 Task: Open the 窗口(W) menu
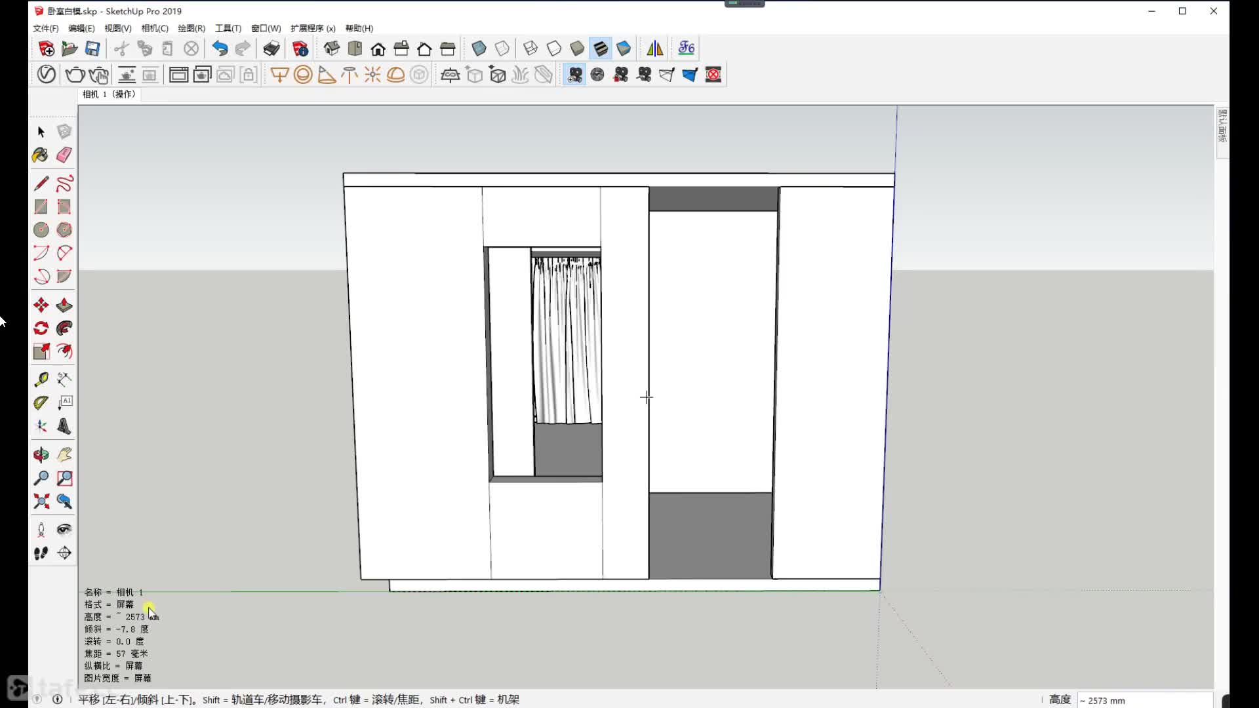coord(266,29)
